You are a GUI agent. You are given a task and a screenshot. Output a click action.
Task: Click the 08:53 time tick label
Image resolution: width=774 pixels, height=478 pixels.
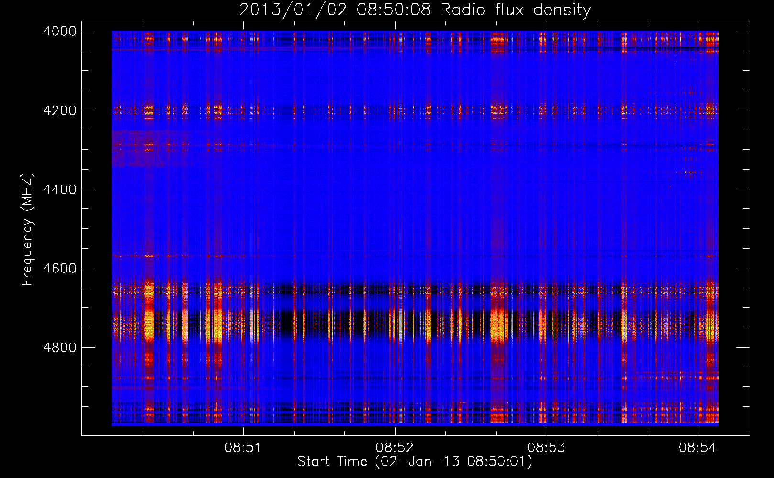tap(546, 448)
